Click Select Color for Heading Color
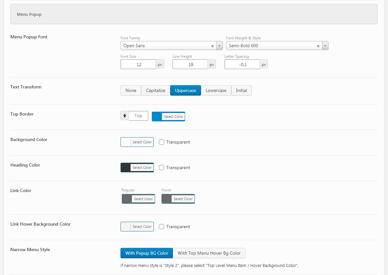 [x=142, y=168]
